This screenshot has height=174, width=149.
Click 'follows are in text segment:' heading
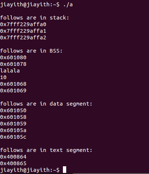46,150
